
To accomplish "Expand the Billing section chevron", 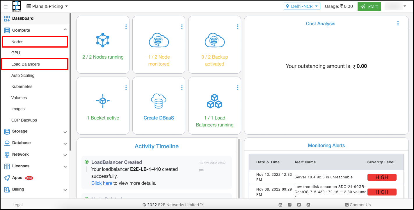I will click(x=65, y=190).
